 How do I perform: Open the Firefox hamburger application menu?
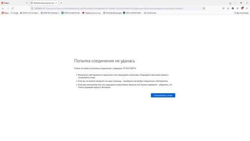click(x=247, y=8)
